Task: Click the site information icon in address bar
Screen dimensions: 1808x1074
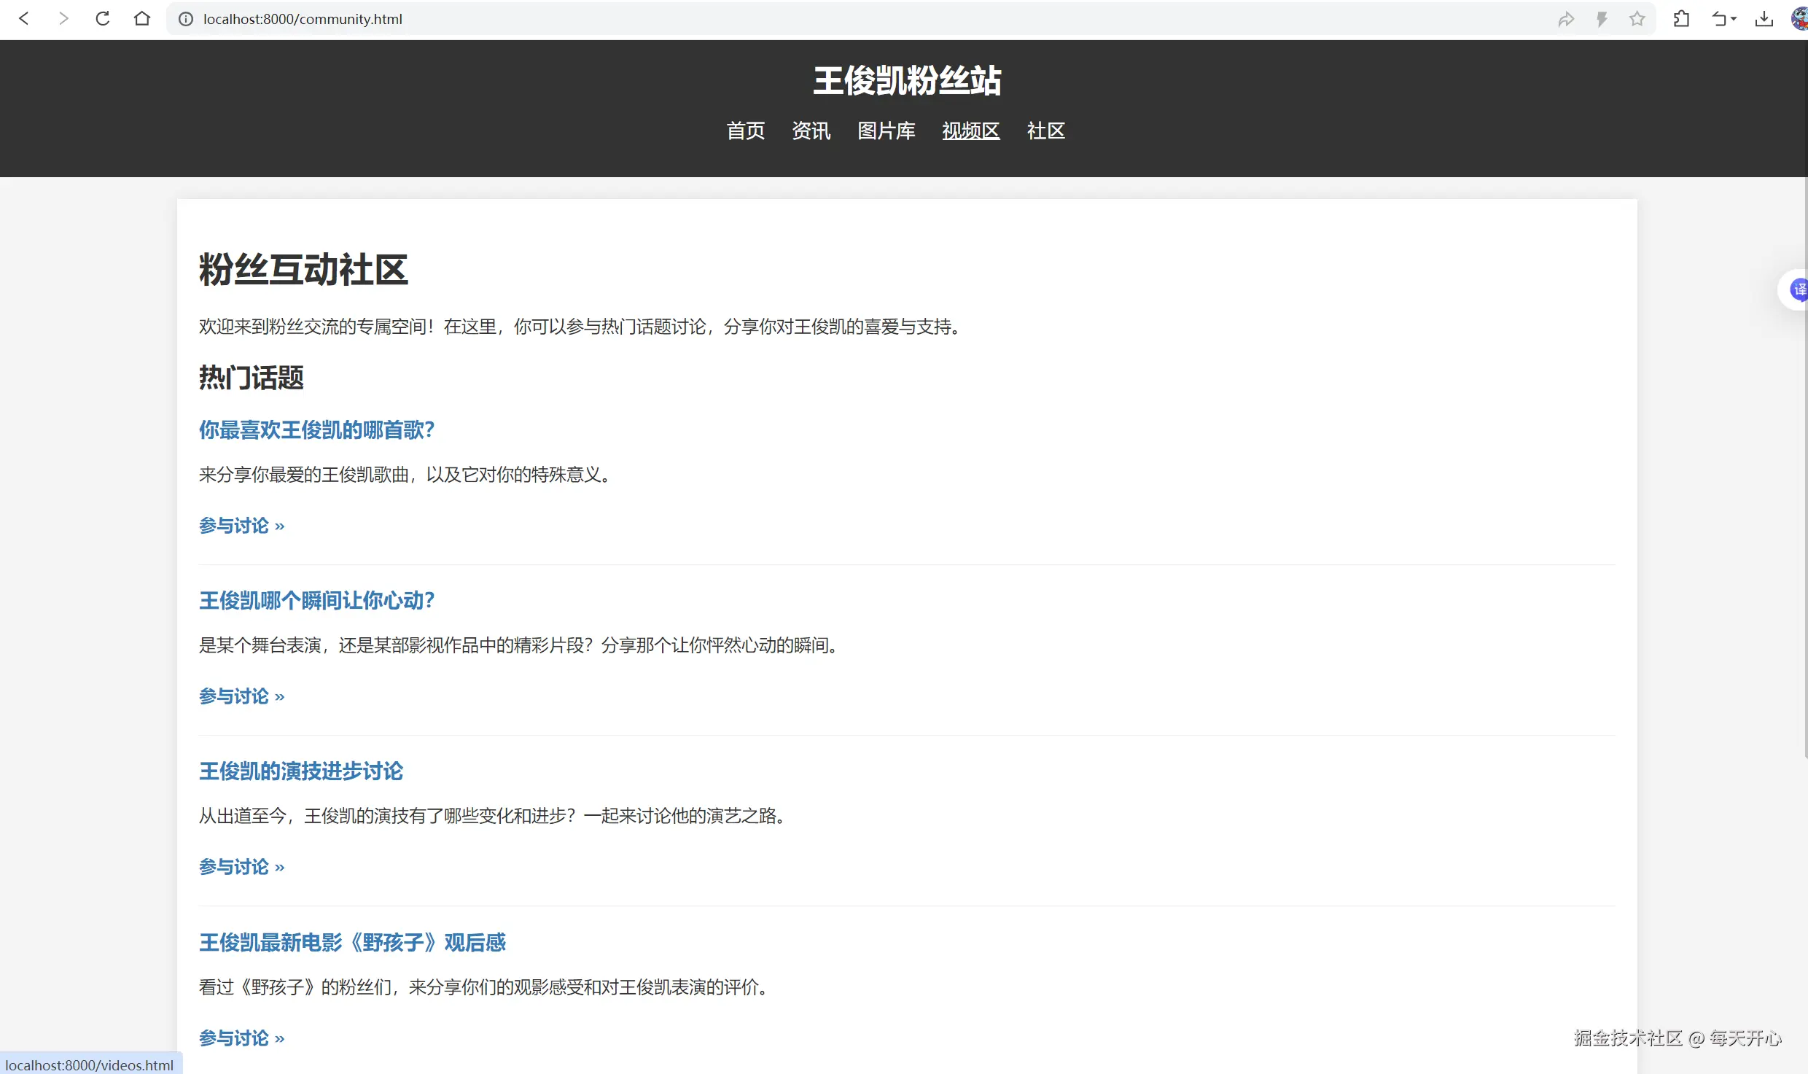Action: [184, 19]
